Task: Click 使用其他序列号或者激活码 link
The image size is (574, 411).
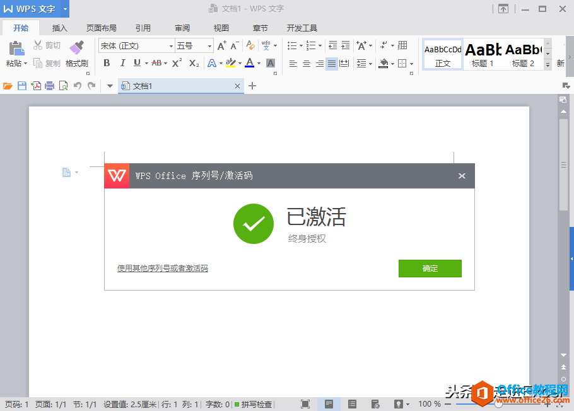Action: click(x=163, y=269)
